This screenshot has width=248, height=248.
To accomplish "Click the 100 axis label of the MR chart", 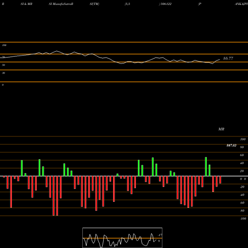I will [x=243, y=139].
